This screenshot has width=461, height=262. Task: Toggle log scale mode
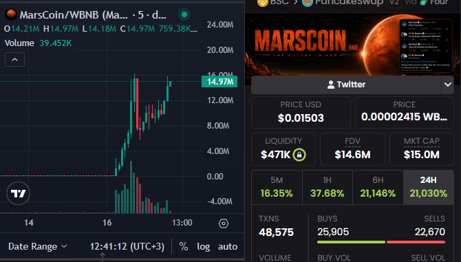click(204, 246)
